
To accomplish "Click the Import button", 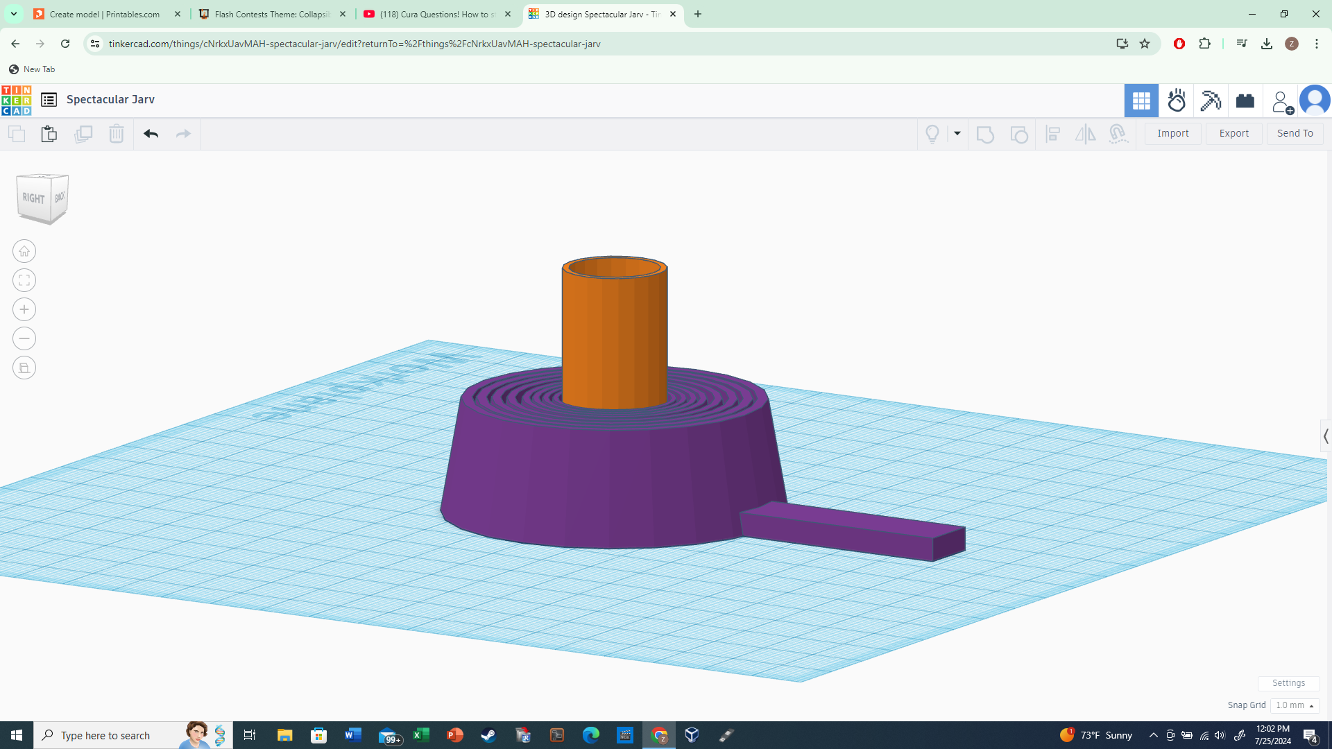I will (1172, 133).
